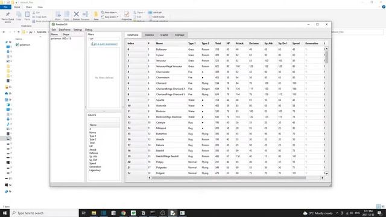This screenshot has width=386, height=217.
Task: Expand Easy access dropdown in Explorer
Action: click(x=110, y=17)
